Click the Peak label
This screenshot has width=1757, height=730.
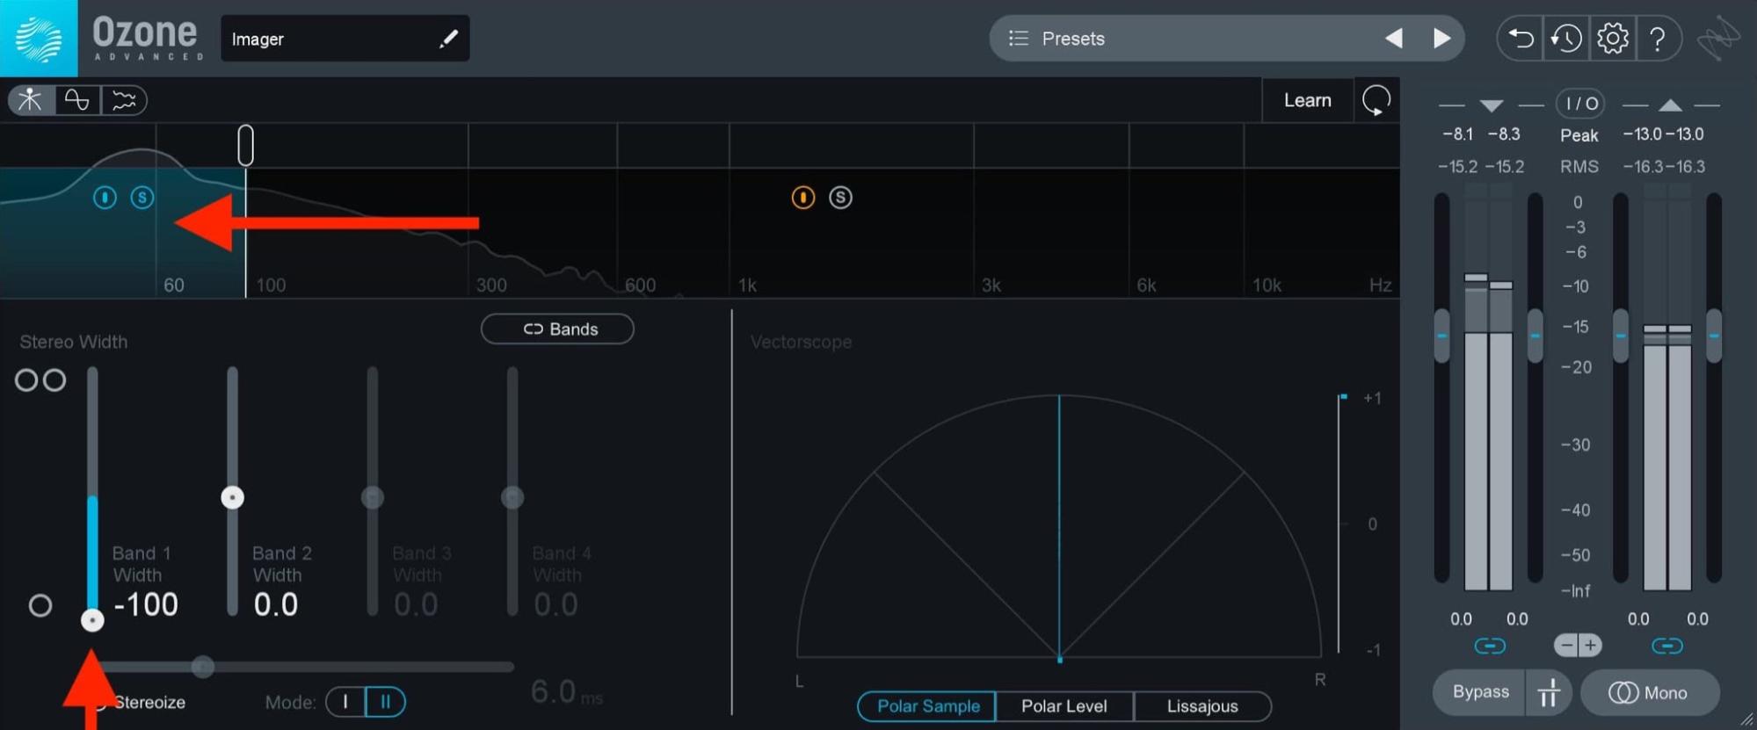pyautogui.click(x=1579, y=135)
